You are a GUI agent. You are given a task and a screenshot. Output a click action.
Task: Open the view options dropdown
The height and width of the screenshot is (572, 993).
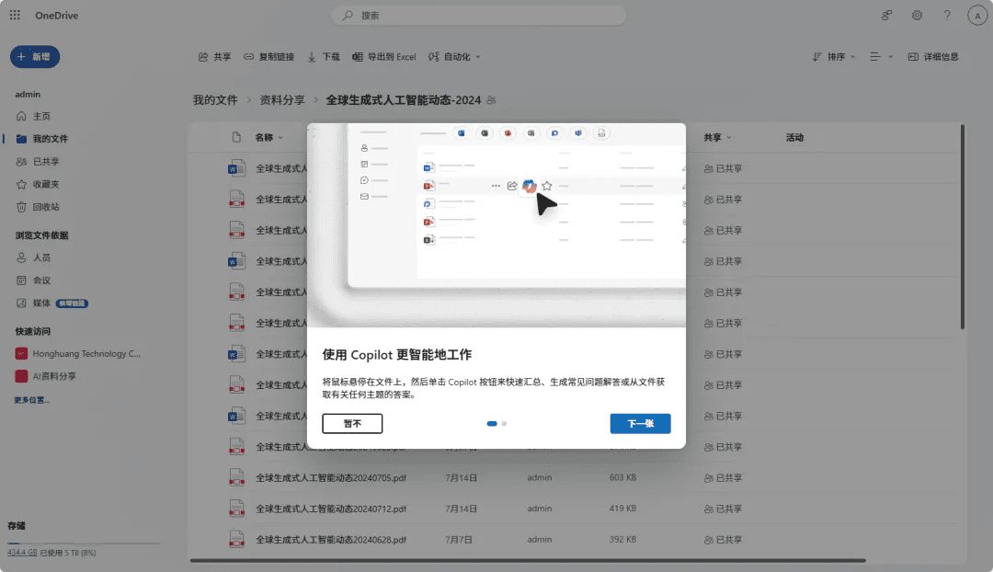[x=881, y=57]
